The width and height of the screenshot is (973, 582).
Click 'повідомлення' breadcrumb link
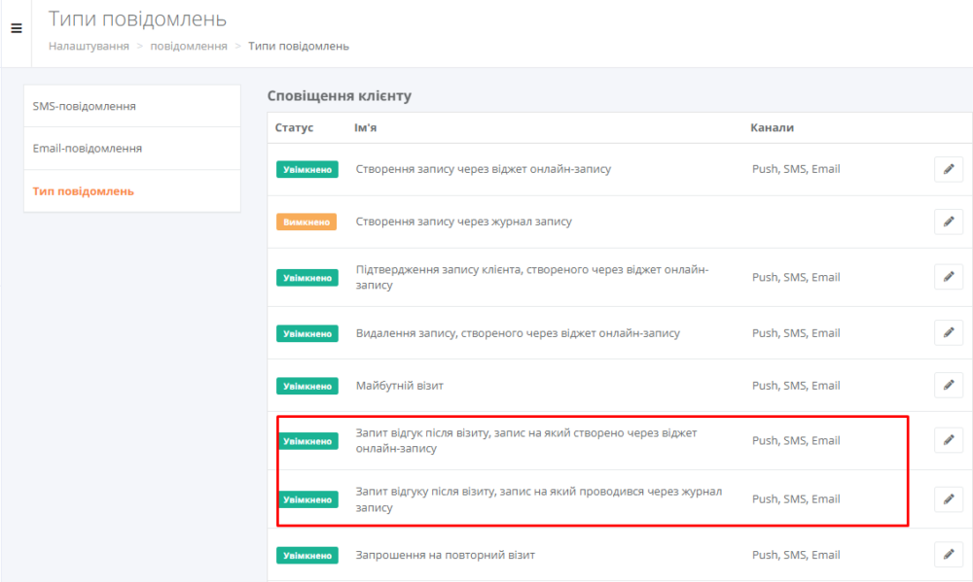click(x=189, y=46)
